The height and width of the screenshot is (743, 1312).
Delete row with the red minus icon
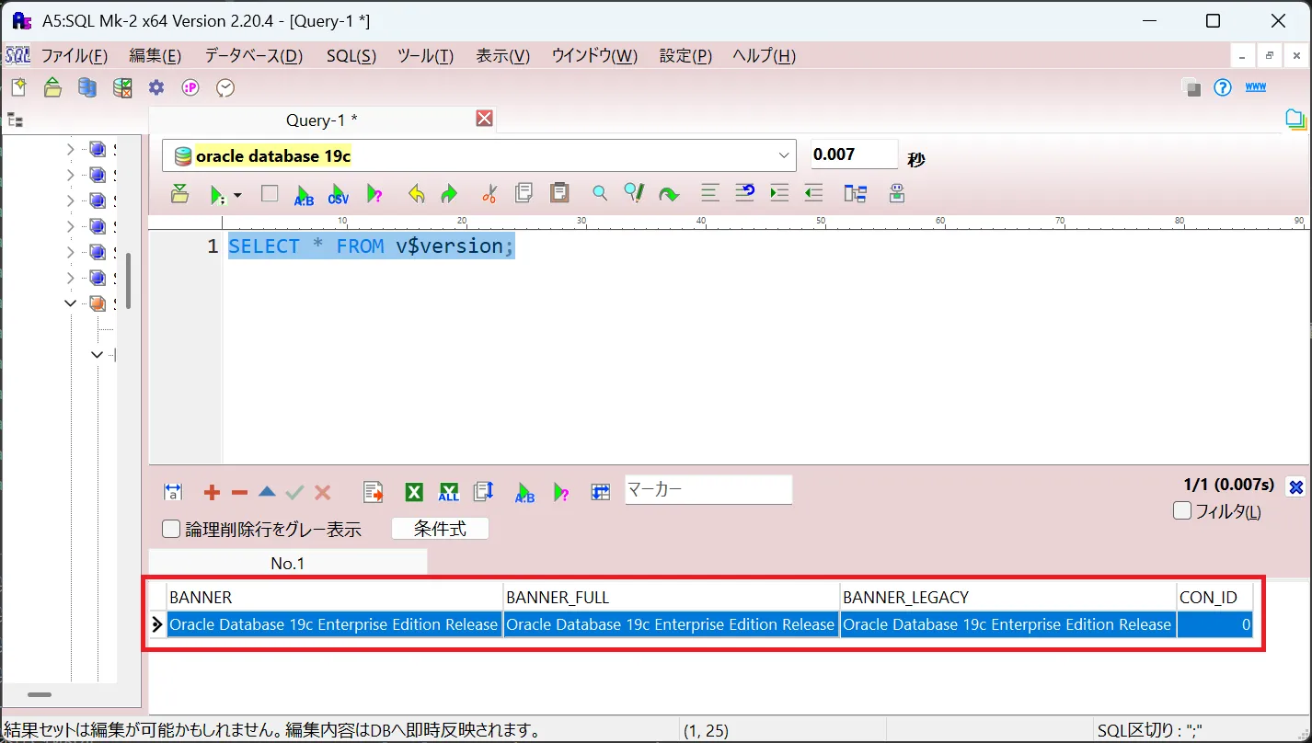[240, 493]
